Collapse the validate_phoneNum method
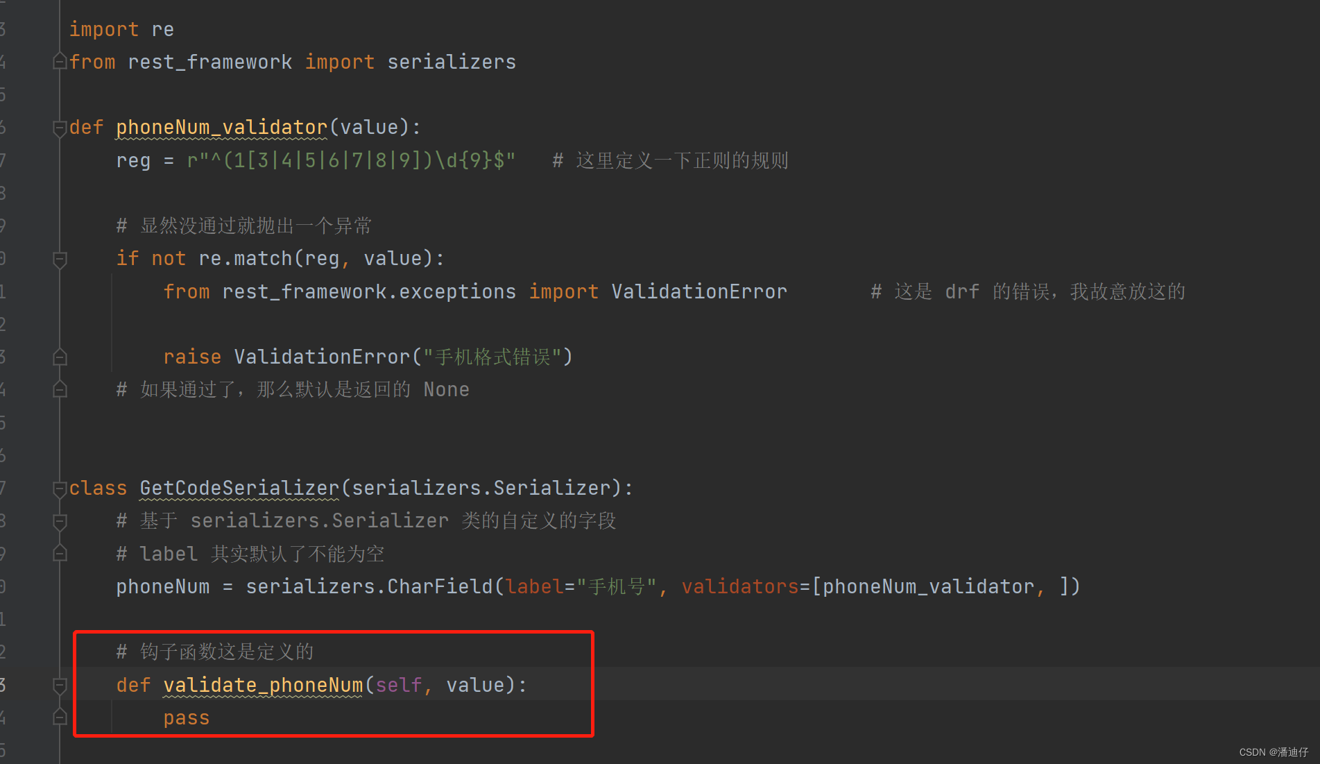Image resolution: width=1320 pixels, height=764 pixels. point(60,684)
